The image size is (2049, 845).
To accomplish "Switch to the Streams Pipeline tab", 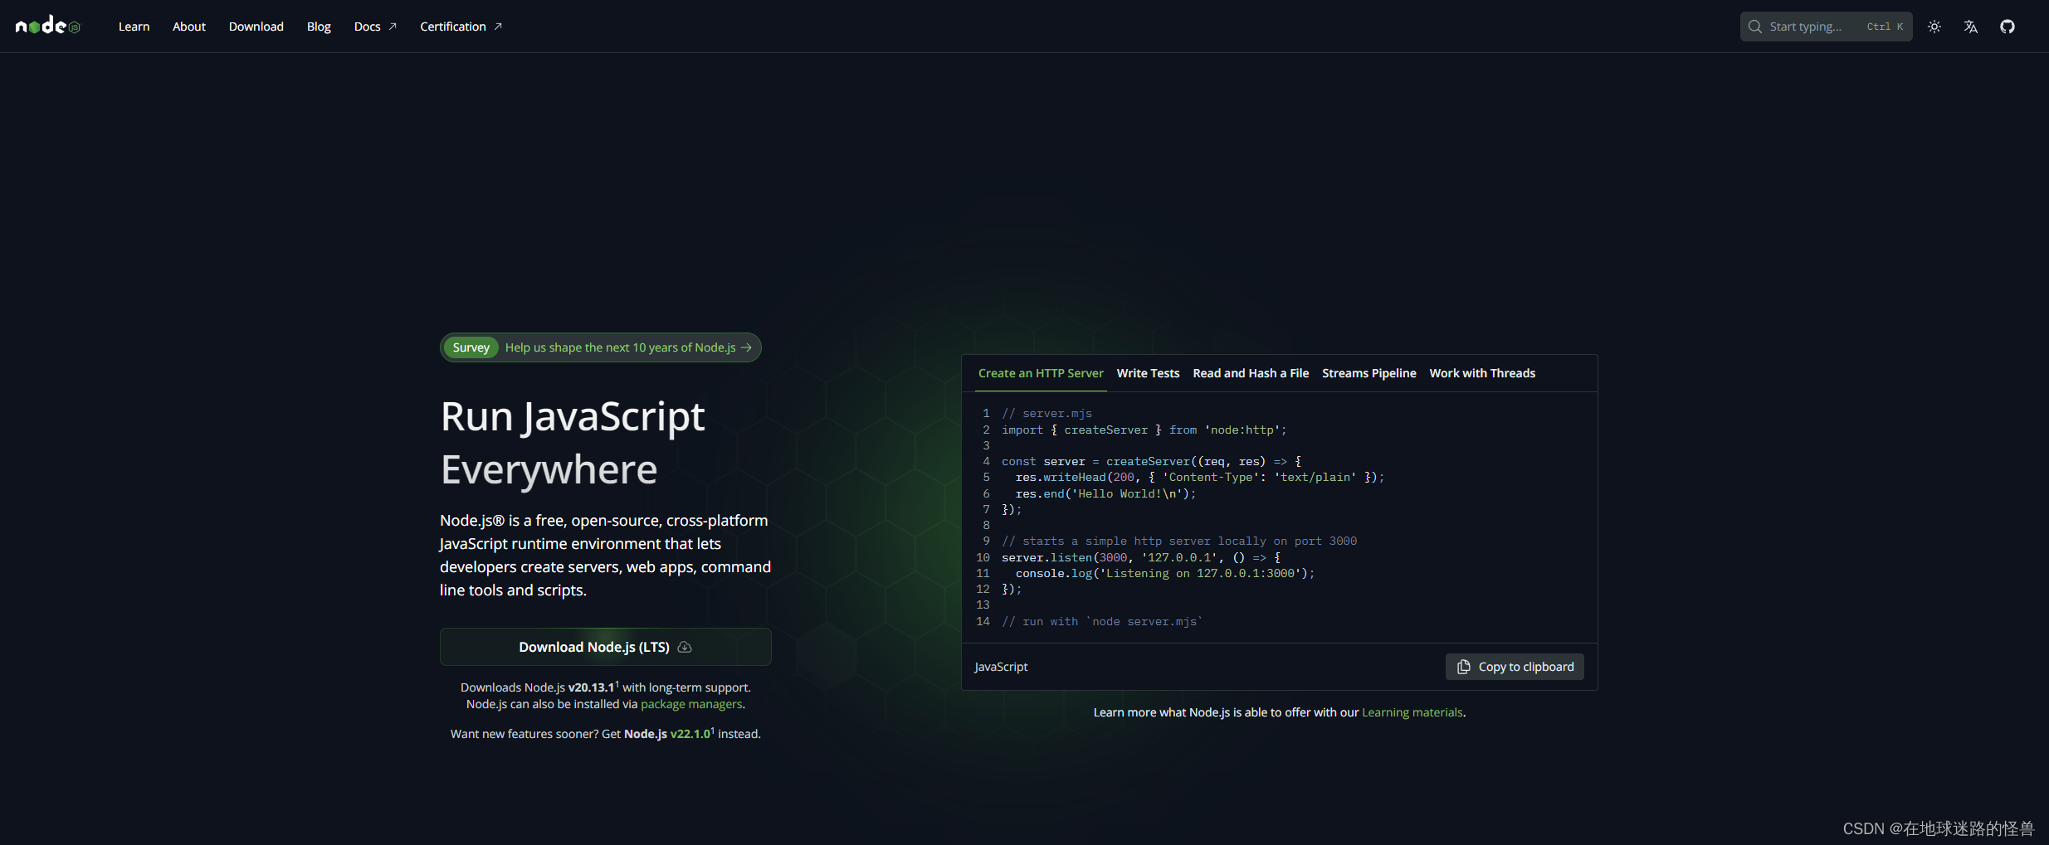I will pyautogui.click(x=1368, y=373).
